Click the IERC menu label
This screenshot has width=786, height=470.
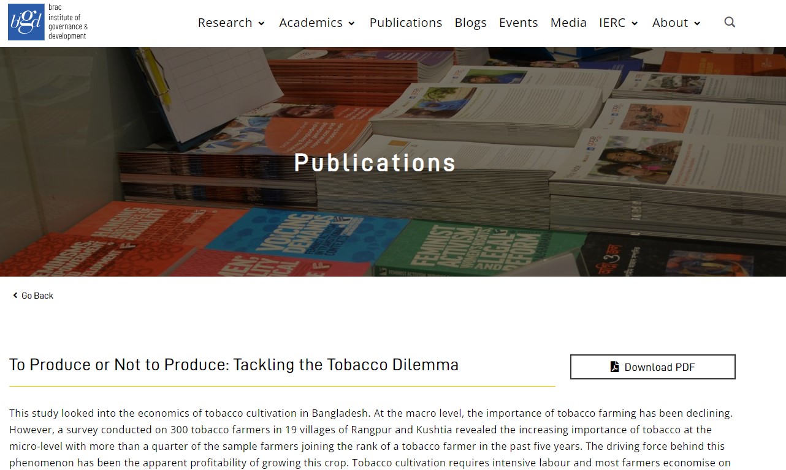coord(611,22)
